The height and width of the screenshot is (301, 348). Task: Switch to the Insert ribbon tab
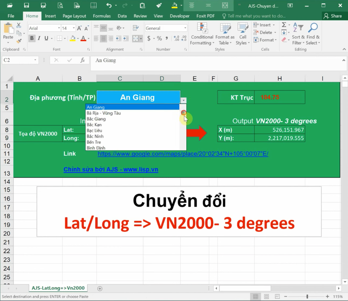(x=50, y=16)
